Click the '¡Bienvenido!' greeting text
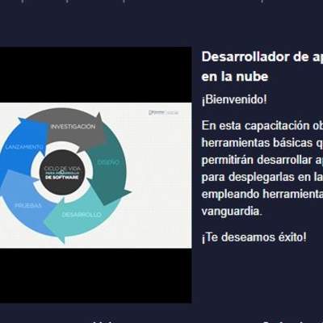Viewport: 323px width, 323px height. coord(234,99)
